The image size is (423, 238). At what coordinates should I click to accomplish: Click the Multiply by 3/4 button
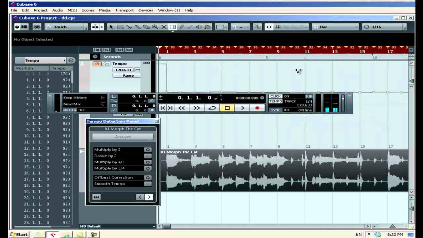(x=148, y=168)
